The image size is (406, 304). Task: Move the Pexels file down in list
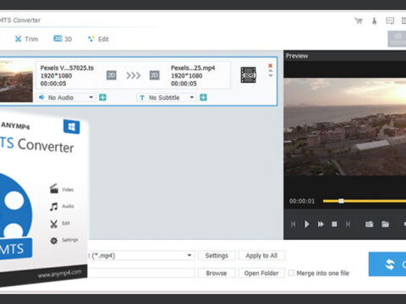(271, 75)
